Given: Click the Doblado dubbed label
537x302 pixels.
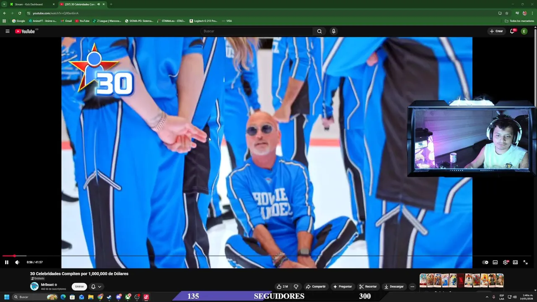Looking at the screenshot, I should click(x=37, y=279).
